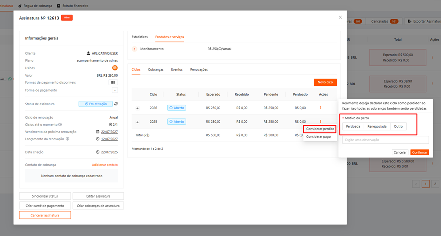
Task: Select page 1 in background pagination
Action: 425,184
